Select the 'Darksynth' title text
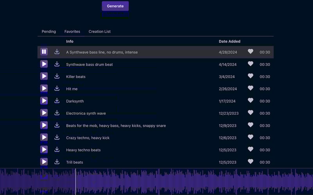313x195 pixels. (75, 101)
